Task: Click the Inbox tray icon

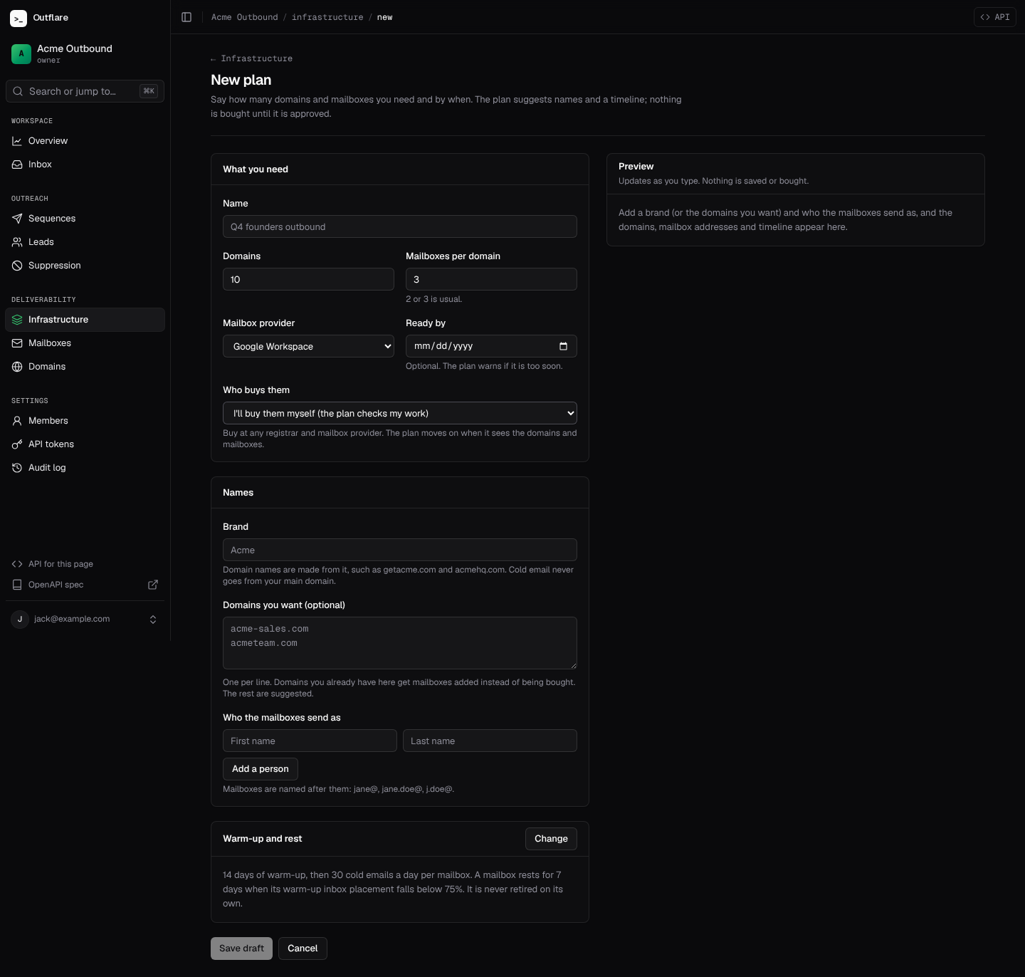Action: pos(17,164)
